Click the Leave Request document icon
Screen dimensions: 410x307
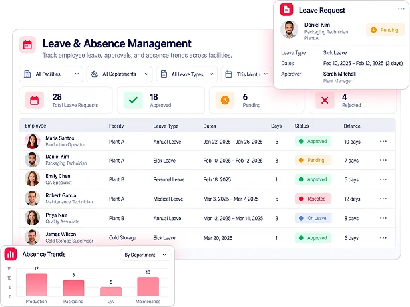[287, 9]
